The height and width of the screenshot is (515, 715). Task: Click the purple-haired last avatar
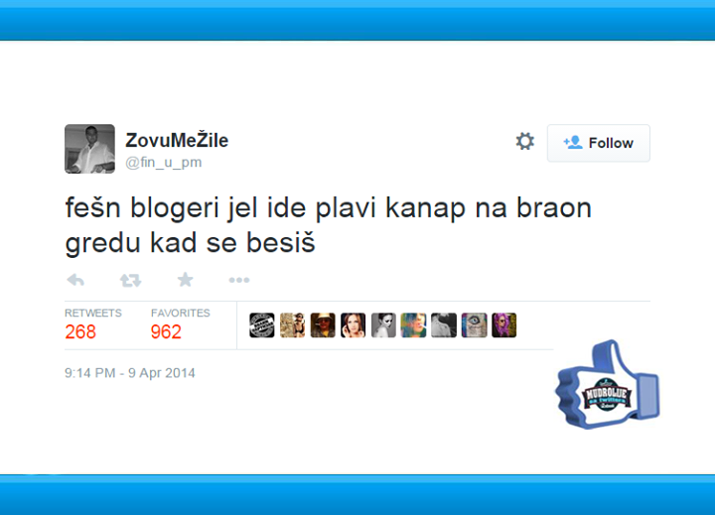[x=503, y=324]
